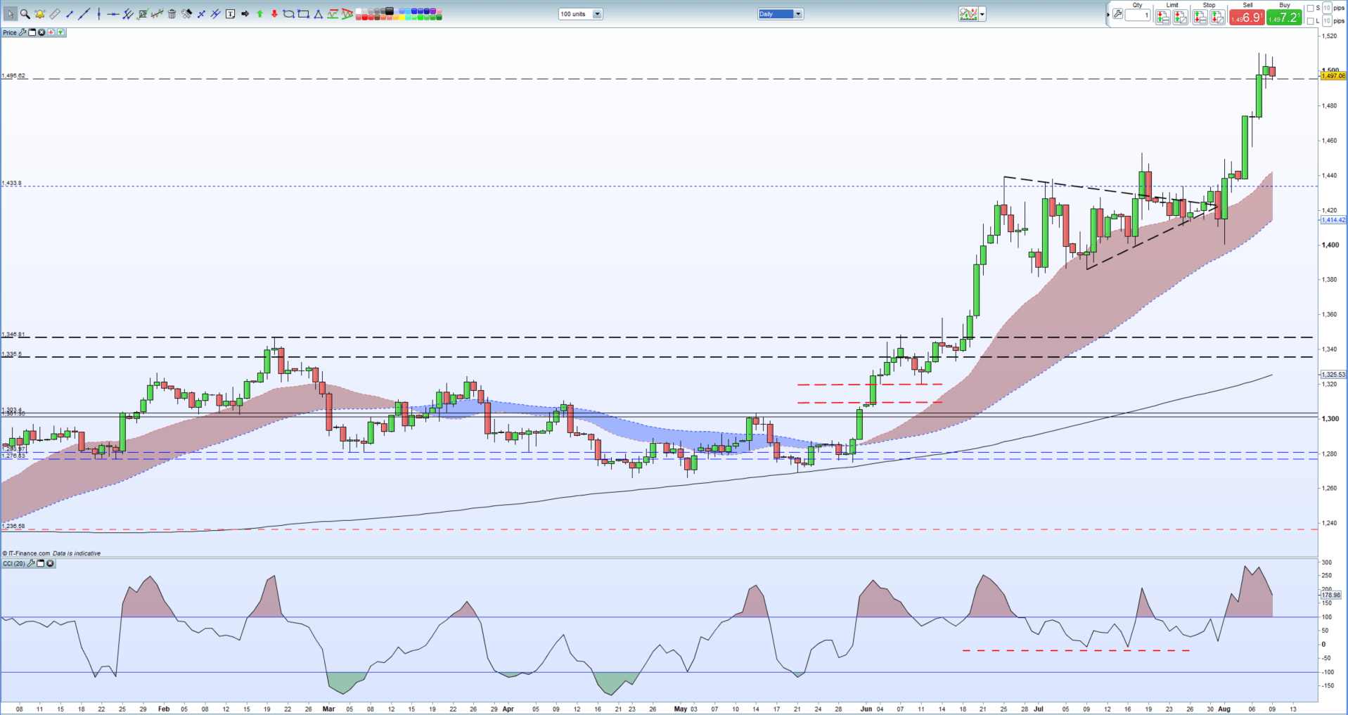Choose the ellipse drawing tool
Image resolution: width=1348 pixels, height=715 pixels.
288,14
